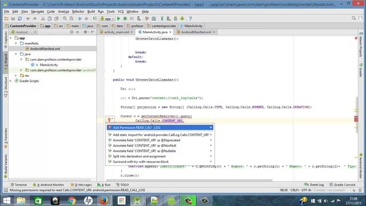Viewport: 366px width, 206px height.
Task: Select Annotate field CONTENT_URI as @NonNull
Action: point(160,145)
